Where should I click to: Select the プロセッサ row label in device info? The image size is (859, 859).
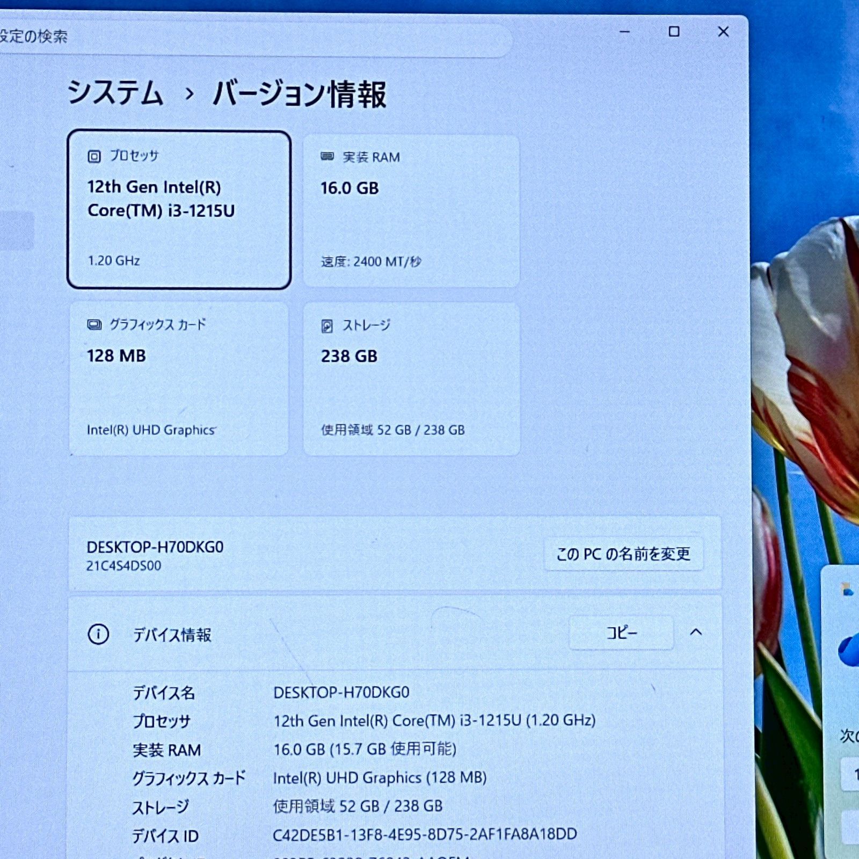coord(162,721)
